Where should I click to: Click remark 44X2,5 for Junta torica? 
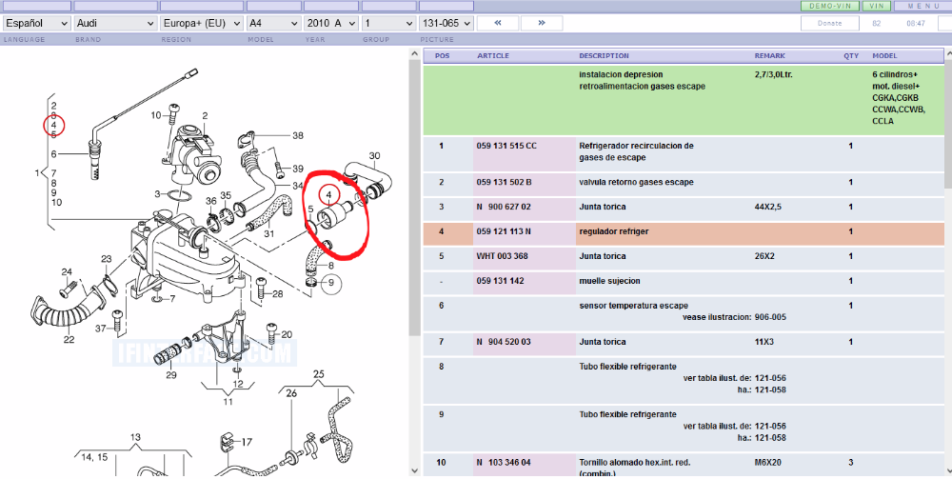point(768,207)
